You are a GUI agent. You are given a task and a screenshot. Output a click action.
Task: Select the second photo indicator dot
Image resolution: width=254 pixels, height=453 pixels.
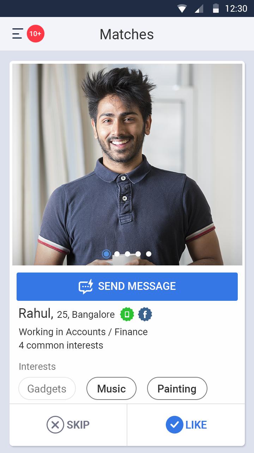[117, 254]
